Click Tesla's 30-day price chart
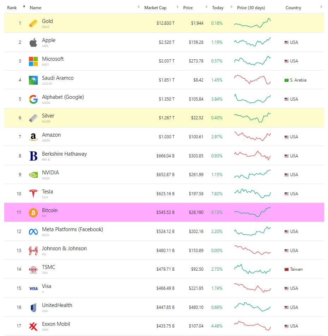 (253, 193)
